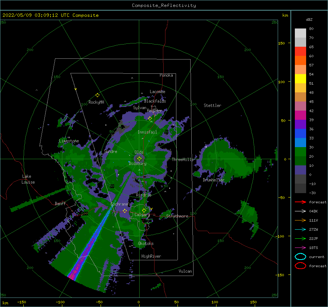Pick the bright yellow 51-54 dBZ swatch
This screenshot has height=307, width=328.
pos(300,79)
